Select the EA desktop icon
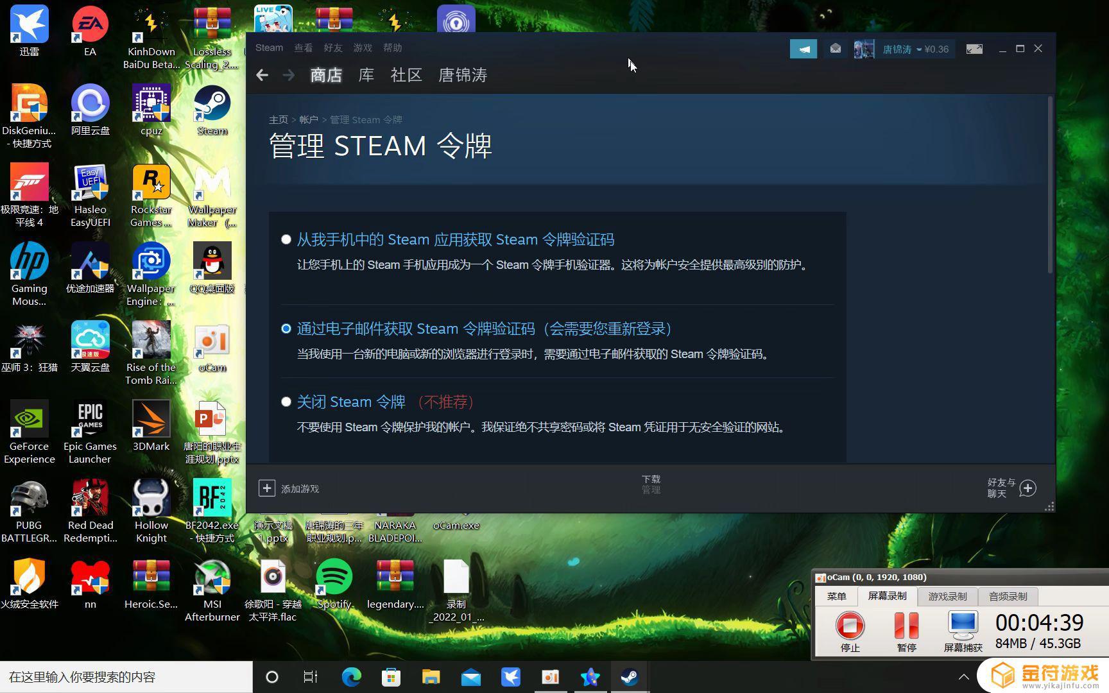Viewport: 1109px width, 693px height. coord(90,30)
